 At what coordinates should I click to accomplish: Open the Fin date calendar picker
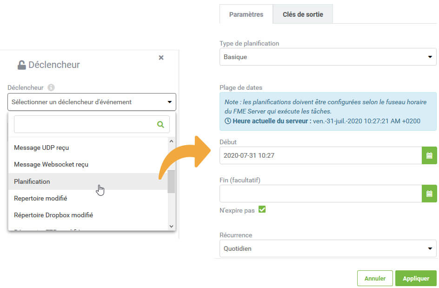(x=429, y=194)
